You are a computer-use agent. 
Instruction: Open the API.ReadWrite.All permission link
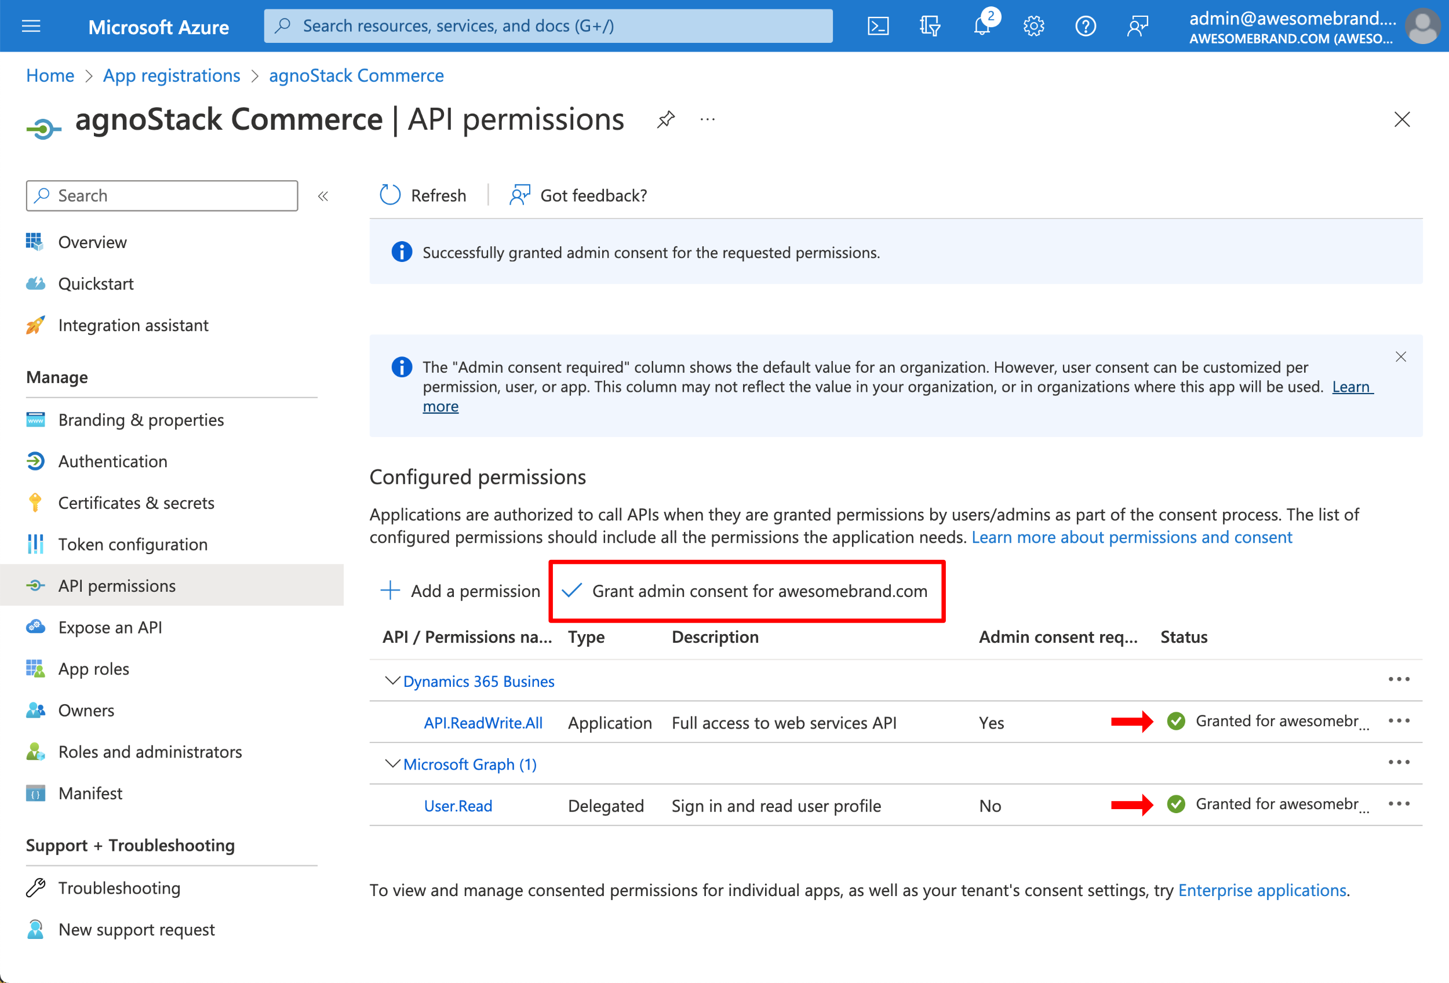483,723
